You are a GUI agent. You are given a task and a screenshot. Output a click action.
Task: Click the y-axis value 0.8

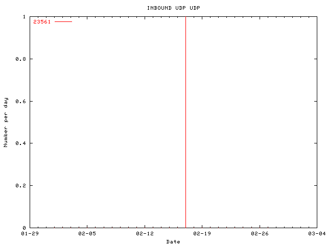(21, 59)
